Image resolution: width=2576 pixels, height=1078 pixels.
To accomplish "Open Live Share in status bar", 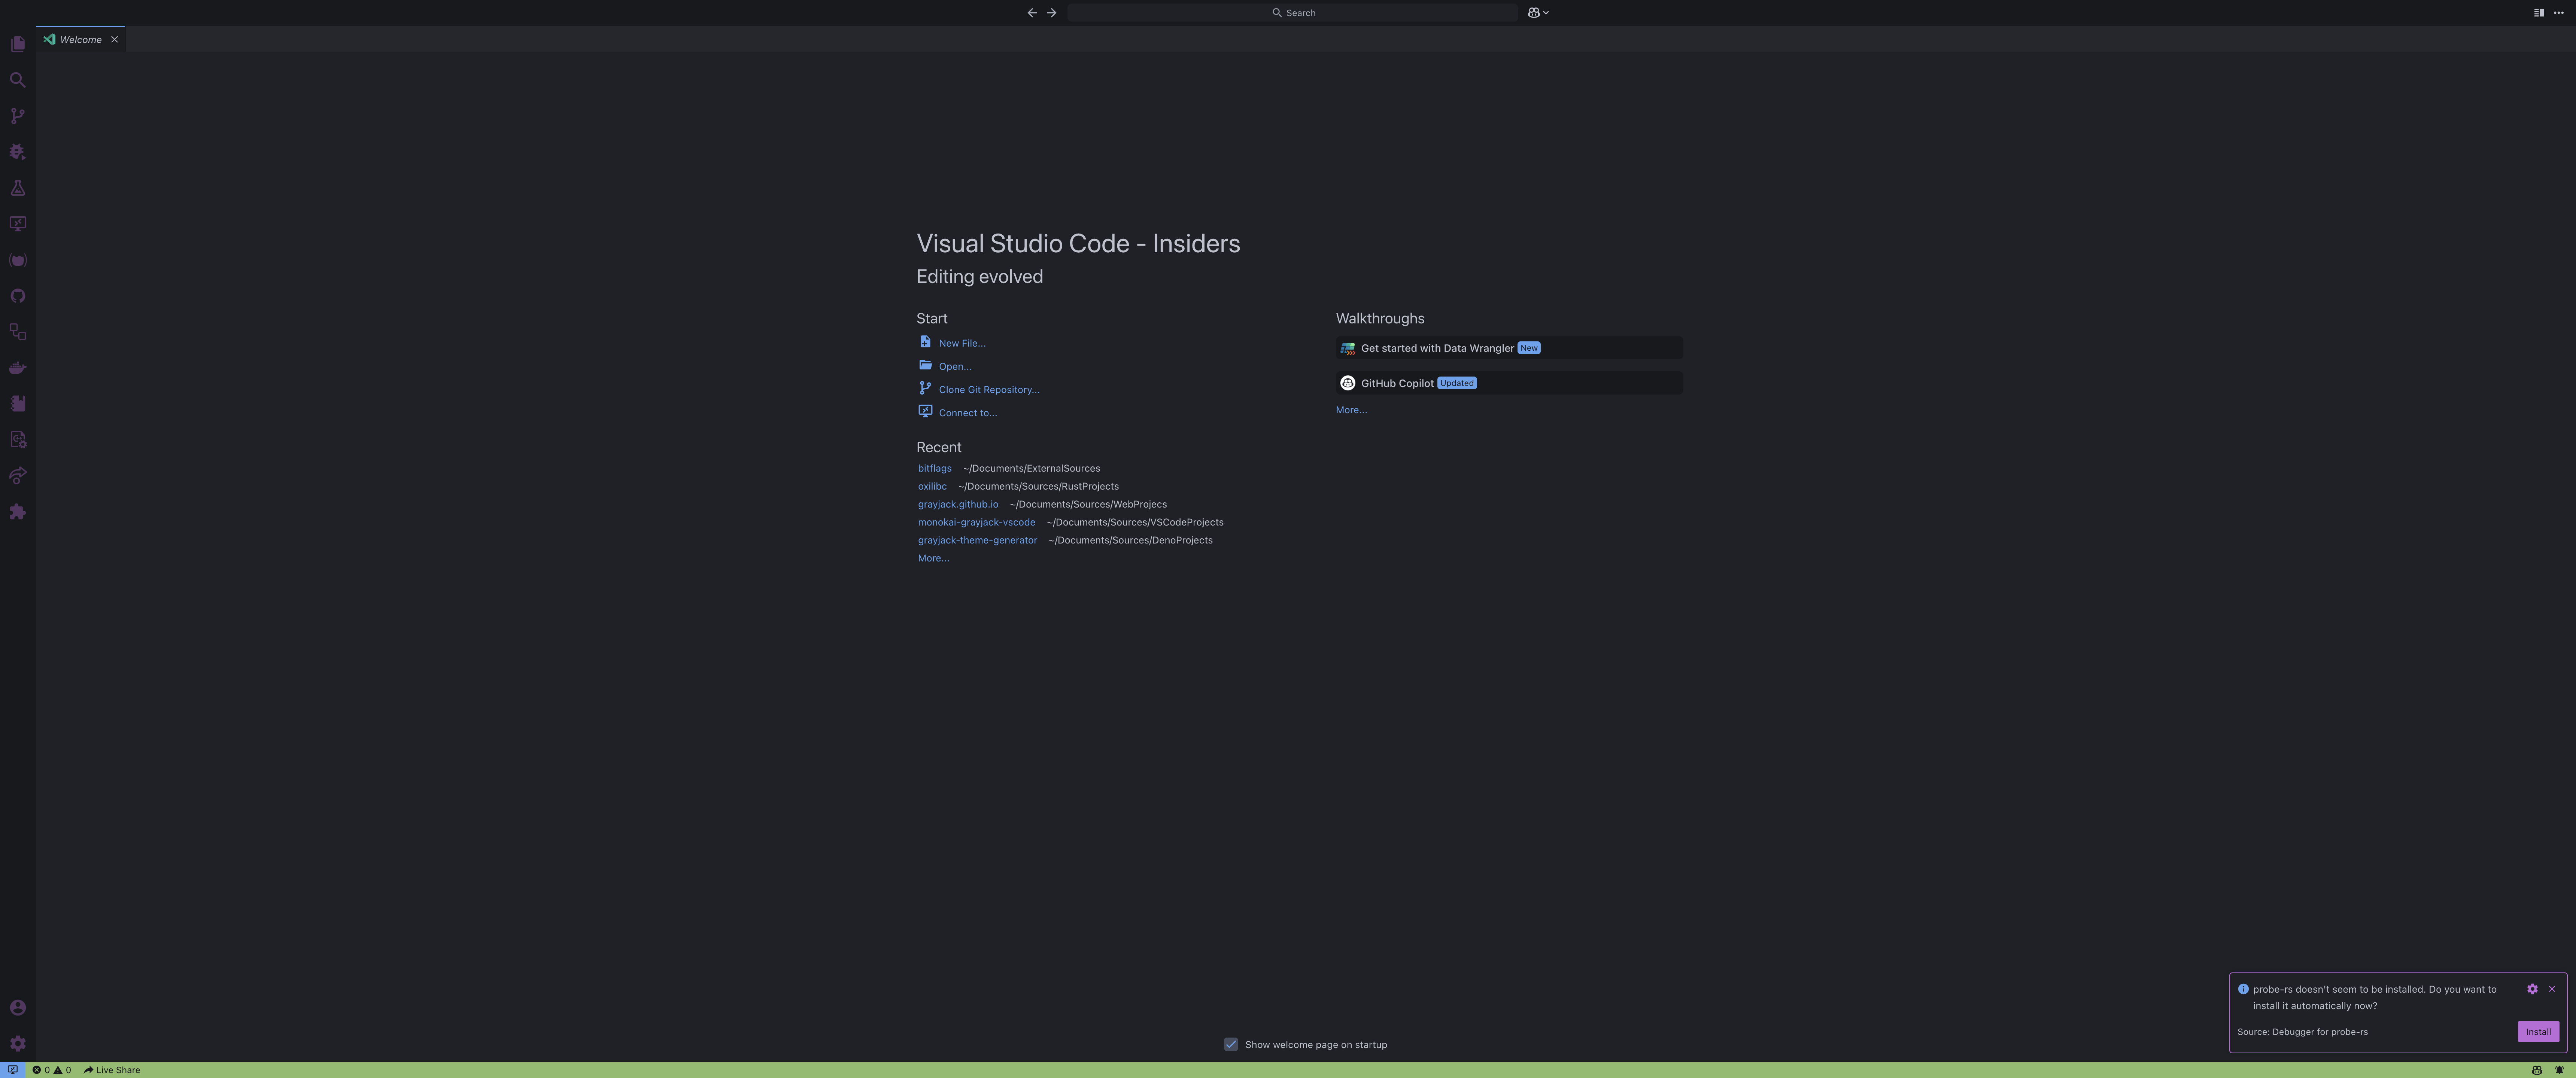I will [112, 1070].
